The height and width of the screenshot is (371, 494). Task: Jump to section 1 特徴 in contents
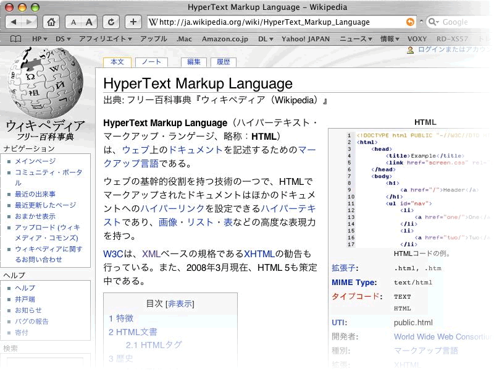coord(121,318)
